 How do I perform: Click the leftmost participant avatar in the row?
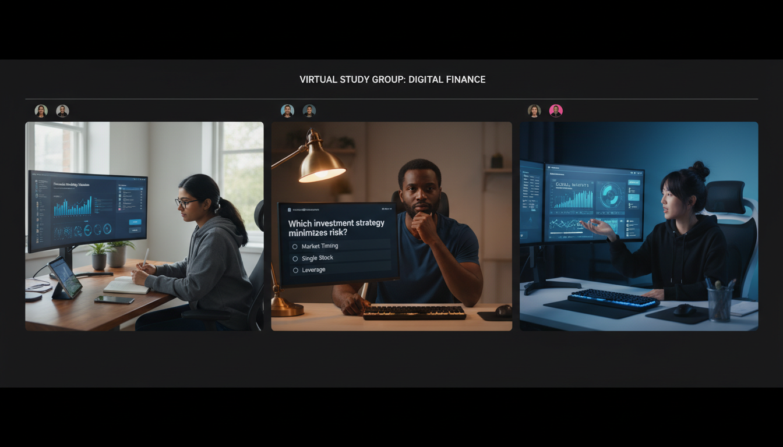[x=41, y=111]
